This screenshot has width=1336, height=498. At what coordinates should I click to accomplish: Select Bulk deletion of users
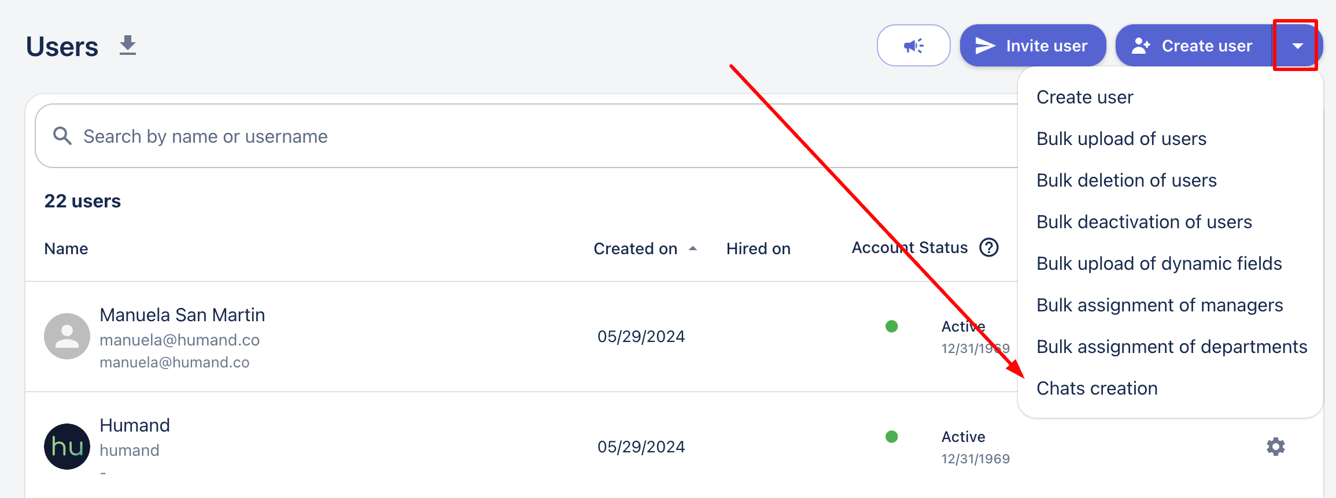pyautogui.click(x=1126, y=180)
